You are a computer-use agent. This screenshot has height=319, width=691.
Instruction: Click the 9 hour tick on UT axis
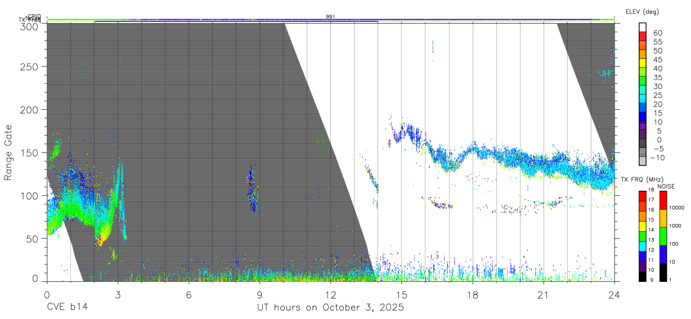[x=259, y=294]
